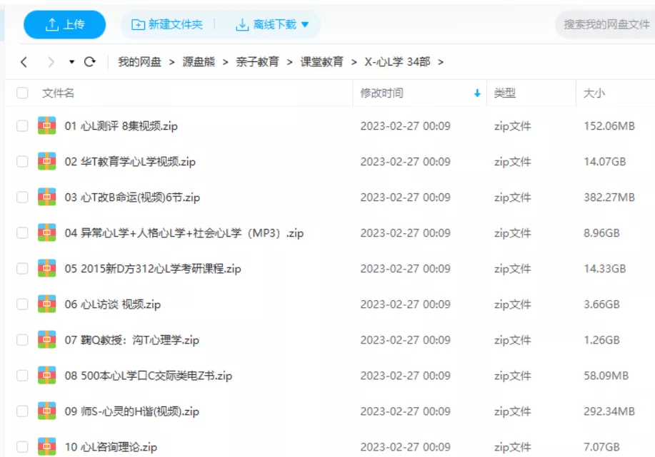655x457 pixels.
Task: Sort files by 类型 column header
Action: [x=505, y=93]
